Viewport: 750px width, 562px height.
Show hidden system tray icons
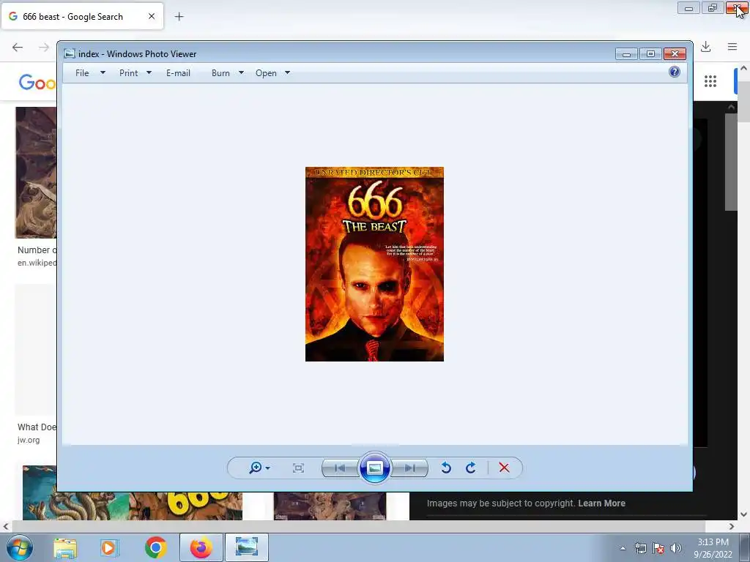(623, 548)
